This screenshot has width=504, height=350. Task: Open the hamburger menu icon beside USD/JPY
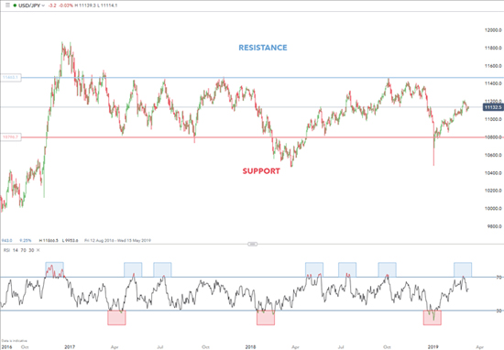pos(7,5)
